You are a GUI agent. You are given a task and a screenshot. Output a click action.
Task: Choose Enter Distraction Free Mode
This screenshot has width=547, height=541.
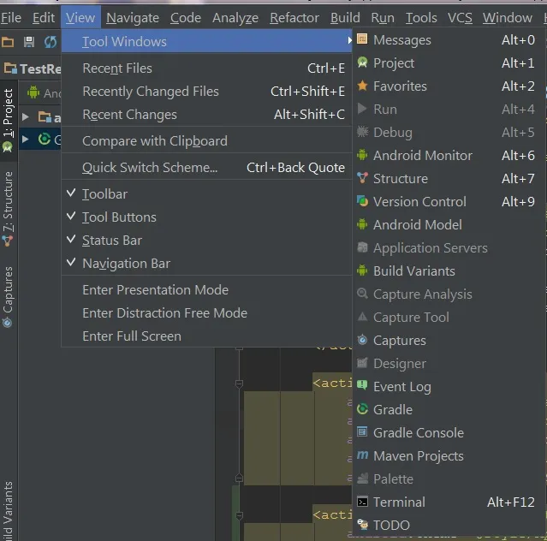coord(206,313)
